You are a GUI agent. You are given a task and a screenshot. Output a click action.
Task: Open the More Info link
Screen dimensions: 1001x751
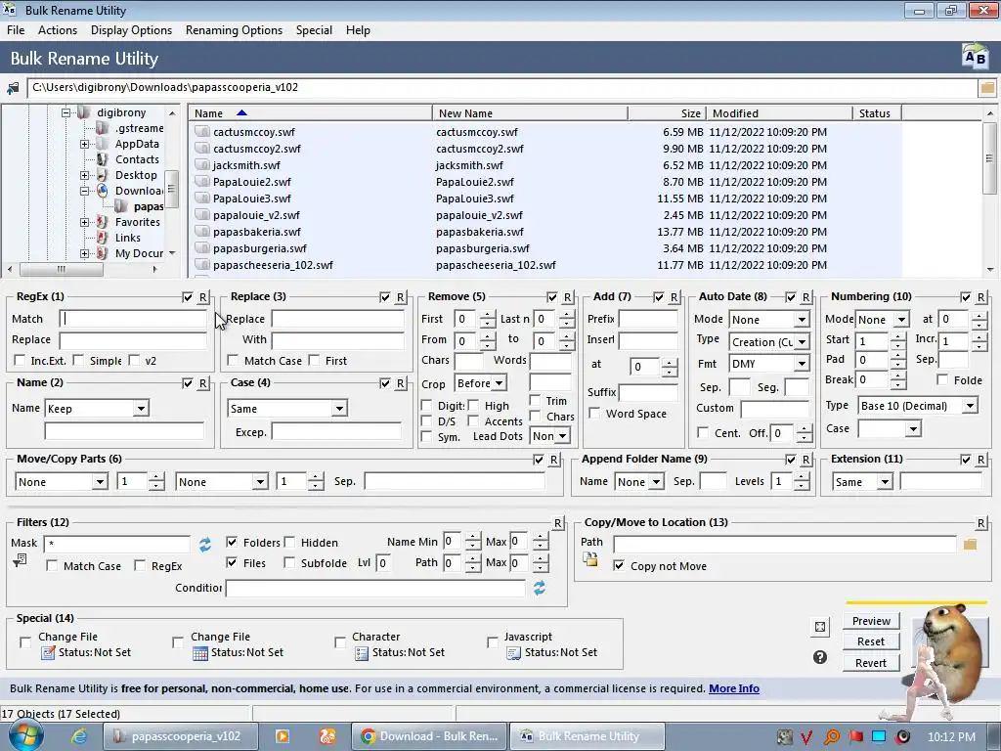click(x=733, y=688)
